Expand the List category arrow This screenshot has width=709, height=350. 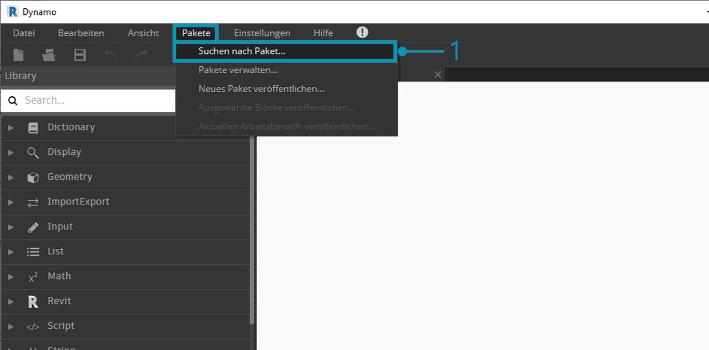click(11, 251)
